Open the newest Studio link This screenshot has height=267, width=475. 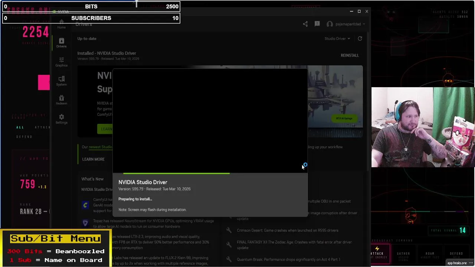[x=100, y=147]
